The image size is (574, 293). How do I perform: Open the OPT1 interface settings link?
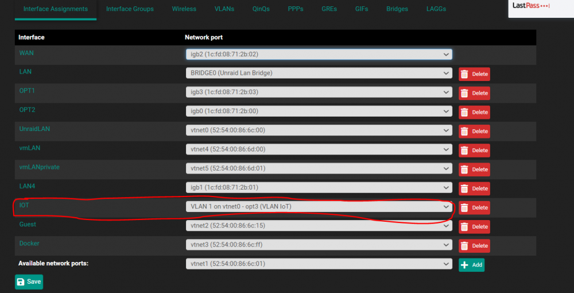27,90
